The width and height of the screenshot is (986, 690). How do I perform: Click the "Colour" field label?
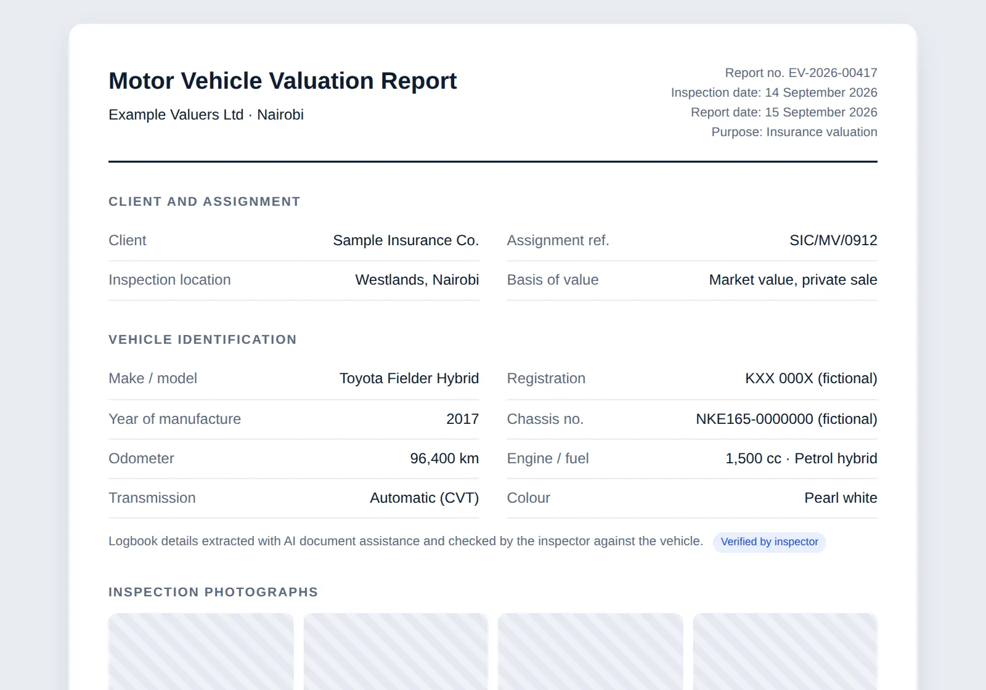528,498
